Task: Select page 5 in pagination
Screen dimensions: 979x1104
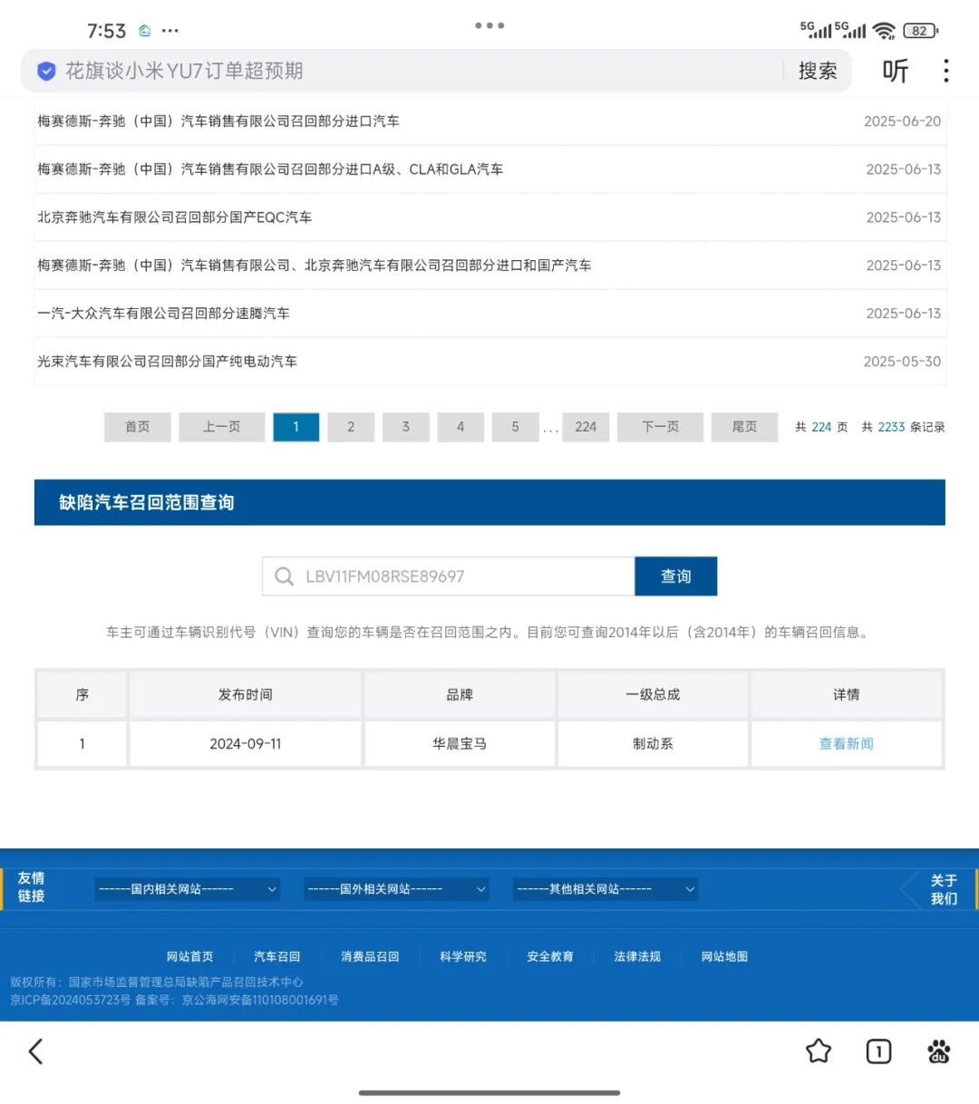Action: 516,427
